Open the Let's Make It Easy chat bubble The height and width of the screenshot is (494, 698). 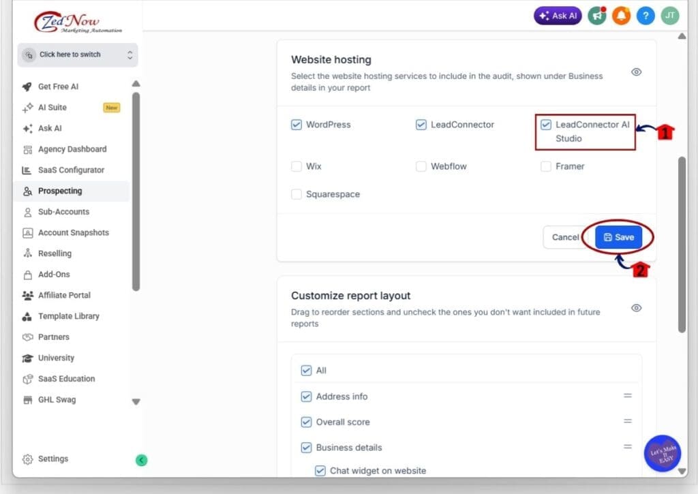point(663,454)
